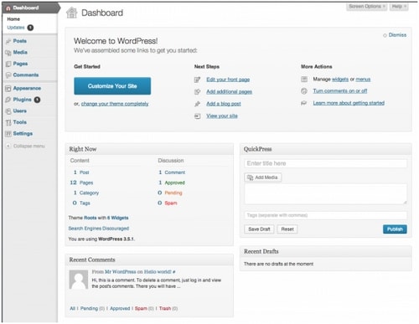Click the Enter title here field
419x324 pixels.
click(x=325, y=163)
